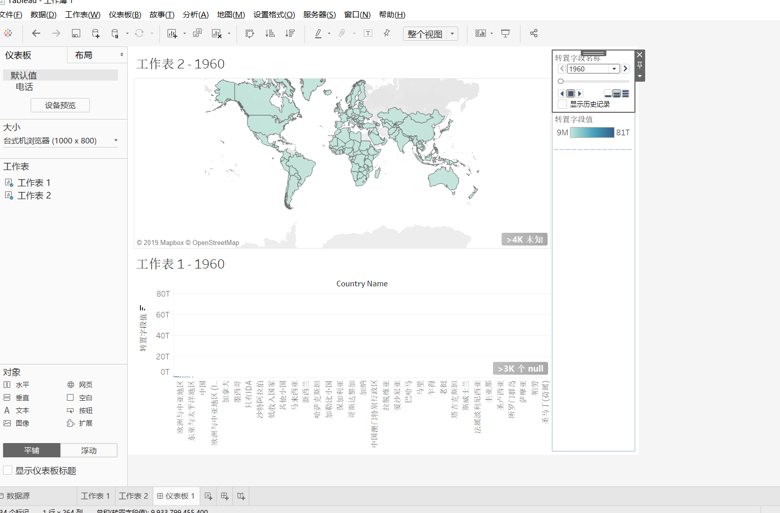Click the 设备预览 button
Screen dimensions: 780x513
[60, 105]
